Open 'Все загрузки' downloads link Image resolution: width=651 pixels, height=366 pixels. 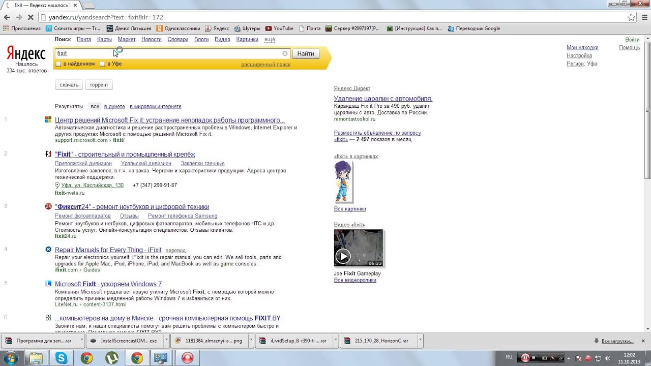(617, 341)
